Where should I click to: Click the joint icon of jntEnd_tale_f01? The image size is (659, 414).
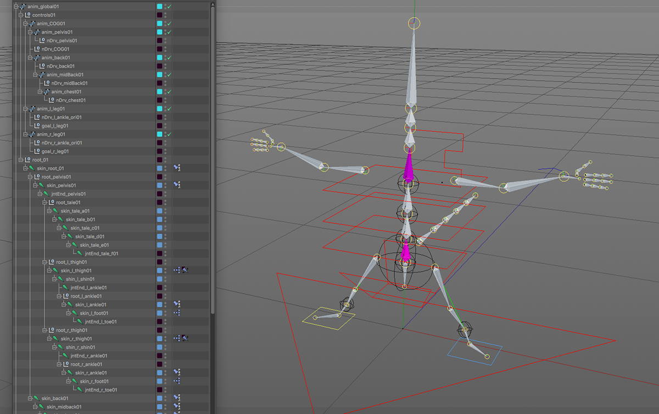[x=80, y=253]
